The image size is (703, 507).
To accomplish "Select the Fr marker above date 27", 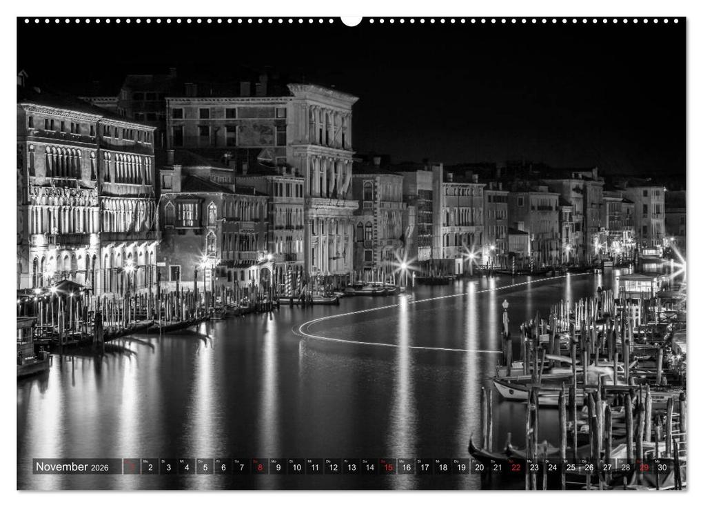I will coord(602,461).
